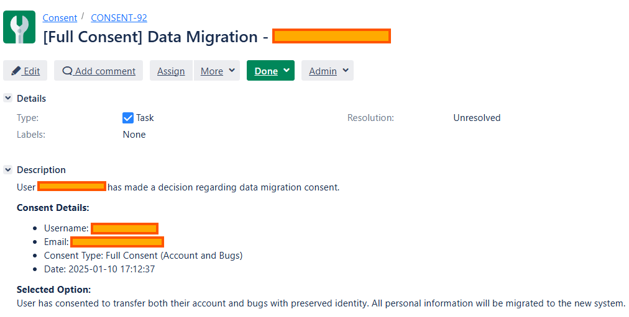Screen dimensions: 629x317
Task: Collapse the Description section chevron
Action: (8, 169)
